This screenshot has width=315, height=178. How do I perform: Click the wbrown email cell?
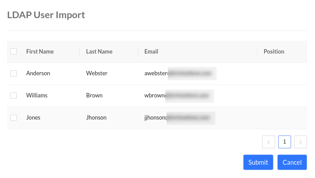[179, 96]
